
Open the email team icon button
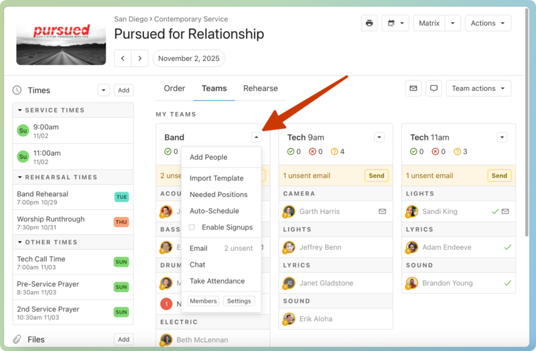(x=413, y=88)
